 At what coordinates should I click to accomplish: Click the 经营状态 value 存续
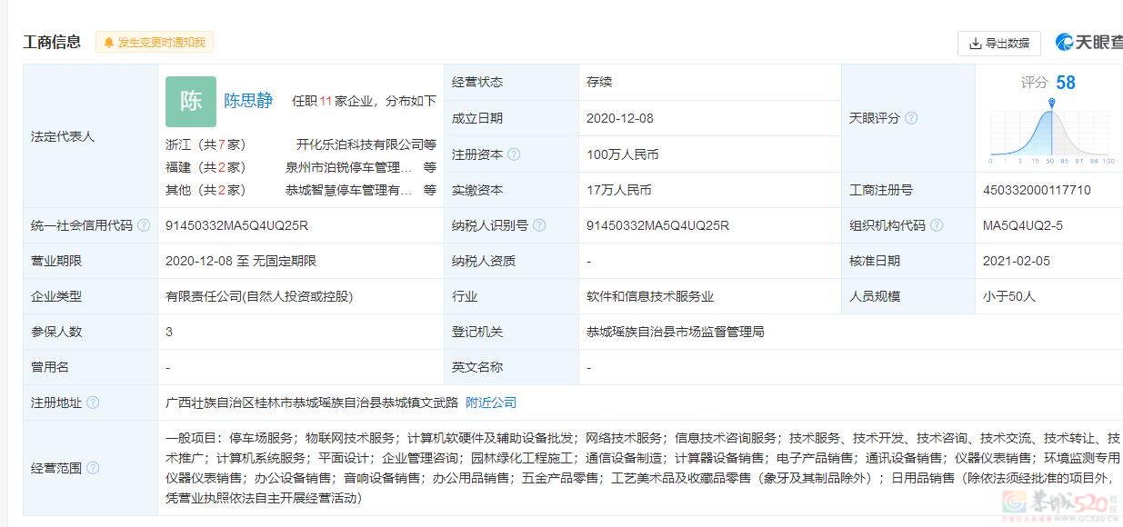(599, 82)
